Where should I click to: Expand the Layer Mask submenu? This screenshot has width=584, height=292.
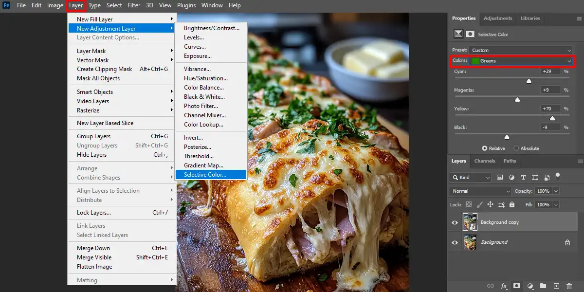122,51
